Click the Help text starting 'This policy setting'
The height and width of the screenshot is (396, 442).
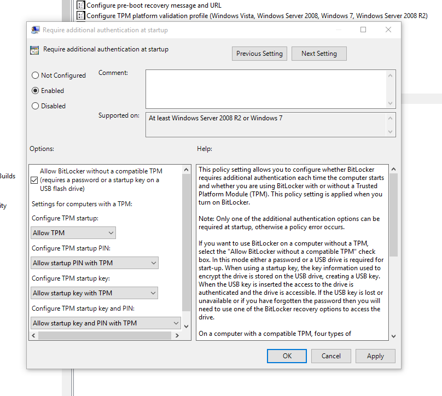[291, 186]
